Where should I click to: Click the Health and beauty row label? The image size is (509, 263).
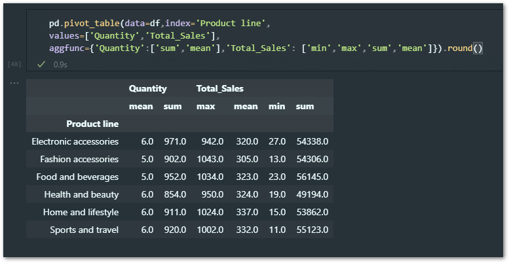pyautogui.click(x=81, y=194)
